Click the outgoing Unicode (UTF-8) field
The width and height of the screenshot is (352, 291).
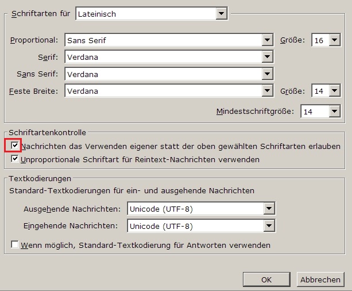(194, 209)
